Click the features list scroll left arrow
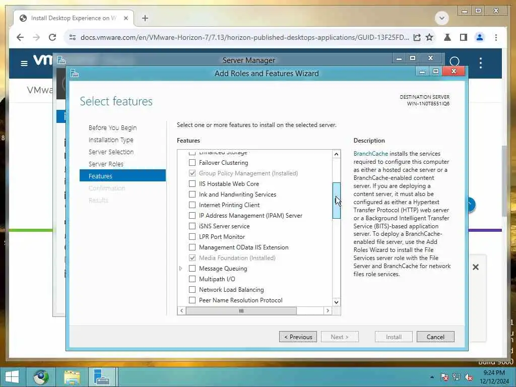516x387 pixels. 181,310
